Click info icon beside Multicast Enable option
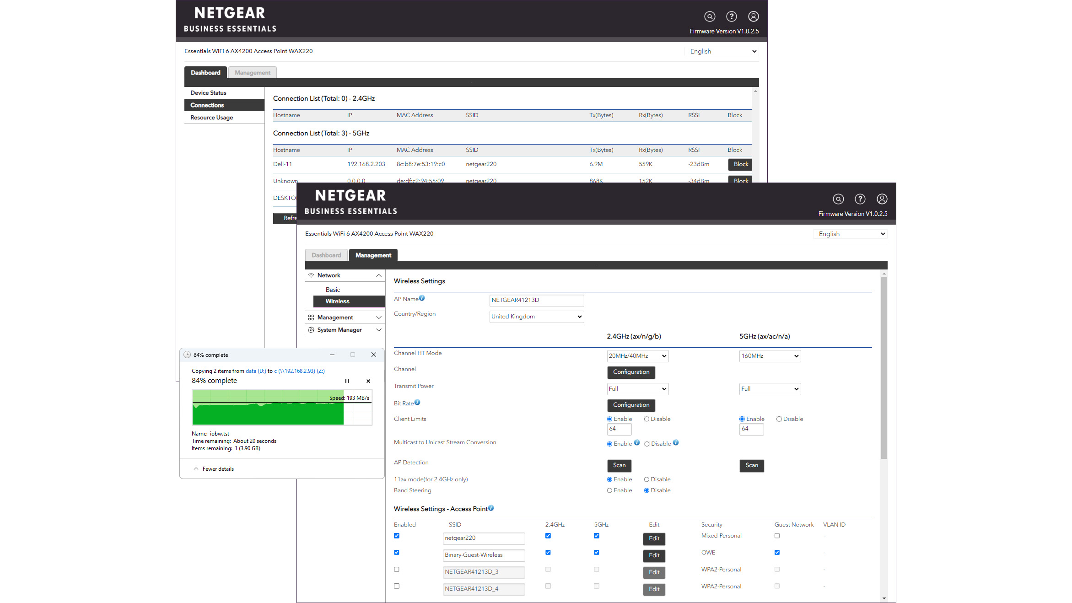Image resolution: width=1072 pixels, height=603 pixels. pyautogui.click(x=636, y=442)
